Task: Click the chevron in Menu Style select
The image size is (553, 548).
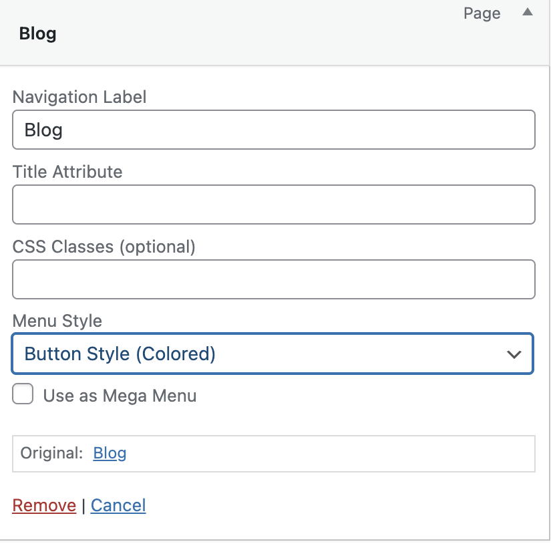Action: coord(514,354)
